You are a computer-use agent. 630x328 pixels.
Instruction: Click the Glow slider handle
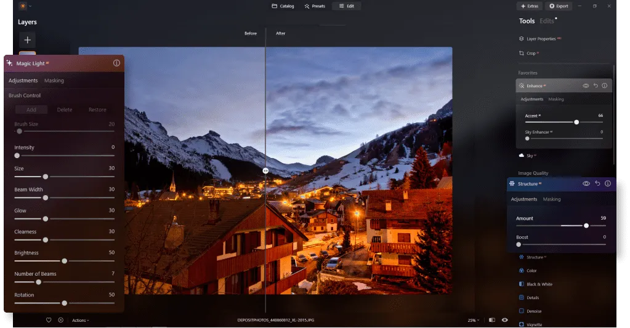[x=46, y=219]
